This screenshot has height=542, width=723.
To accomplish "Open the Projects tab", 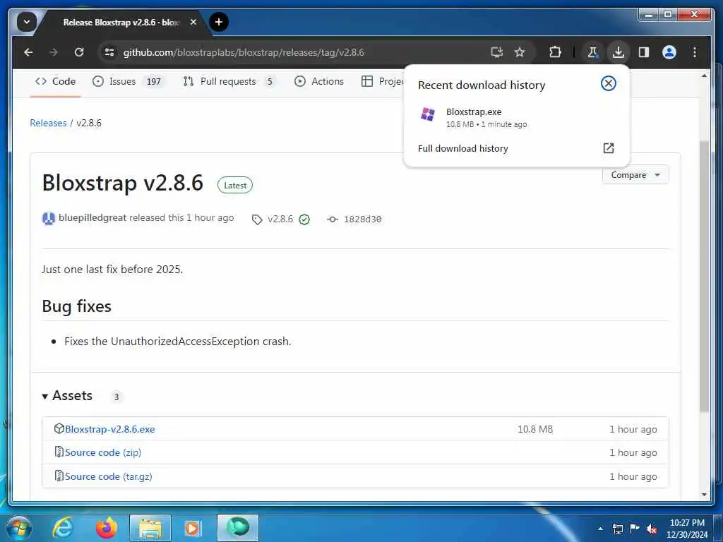I will pyautogui.click(x=382, y=82).
